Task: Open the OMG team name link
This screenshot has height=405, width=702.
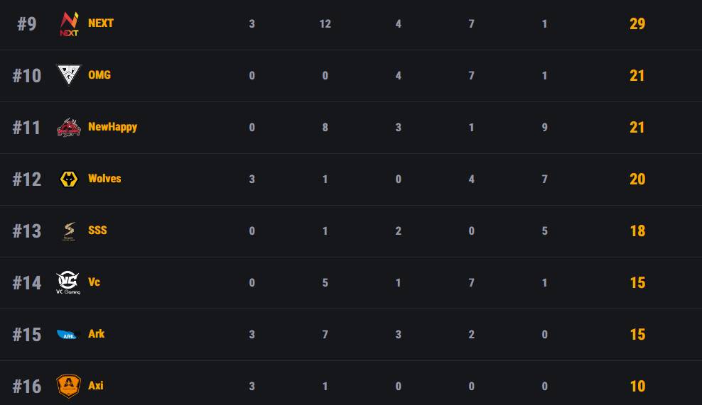Action: (99, 74)
